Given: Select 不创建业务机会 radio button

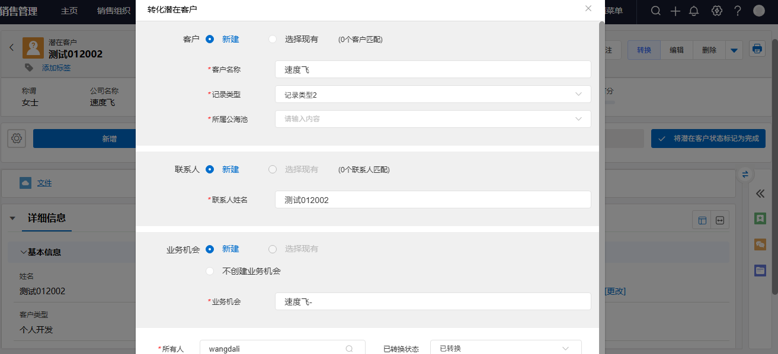Looking at the screenshot, I should click(x=209, y=271).
